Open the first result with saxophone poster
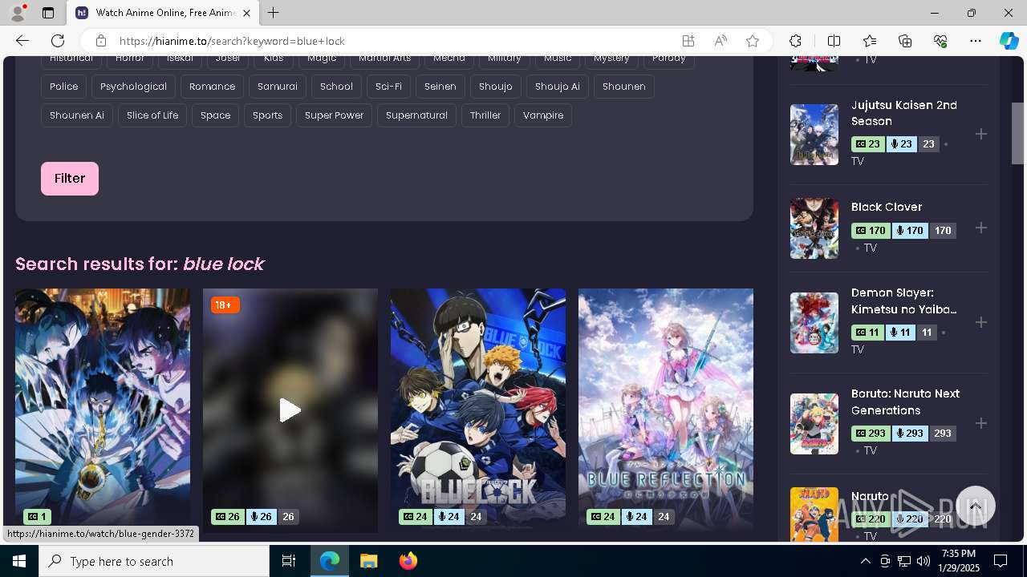Image resolution: width=1027 pixels, height=577 pixels. 103,410
